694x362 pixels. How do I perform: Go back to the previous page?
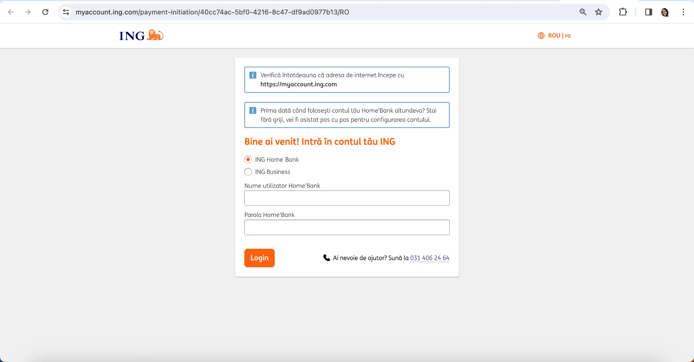pos(11,12)
